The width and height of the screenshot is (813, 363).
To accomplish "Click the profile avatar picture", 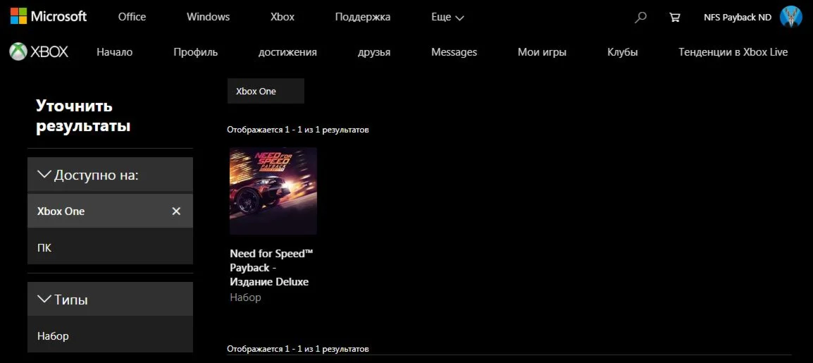I will click(790, 17).
